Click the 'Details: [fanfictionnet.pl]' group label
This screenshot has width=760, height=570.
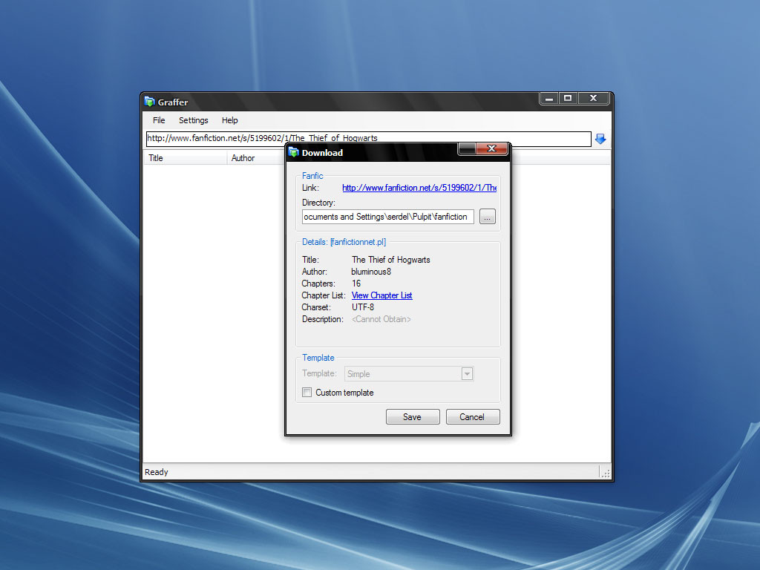(x=344, y=242)
